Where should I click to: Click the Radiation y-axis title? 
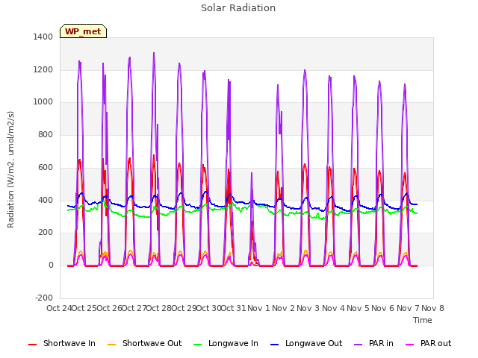[x=10, y=169]
